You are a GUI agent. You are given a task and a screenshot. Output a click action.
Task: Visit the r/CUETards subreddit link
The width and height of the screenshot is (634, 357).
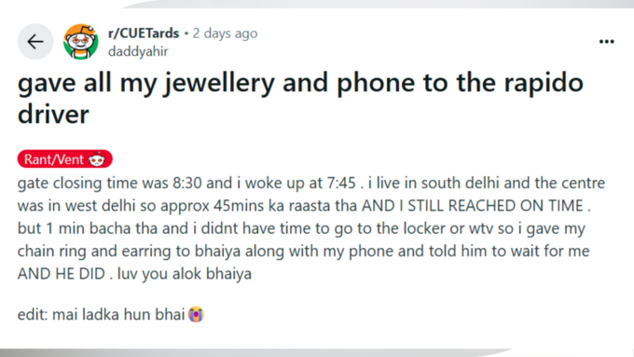144,34
